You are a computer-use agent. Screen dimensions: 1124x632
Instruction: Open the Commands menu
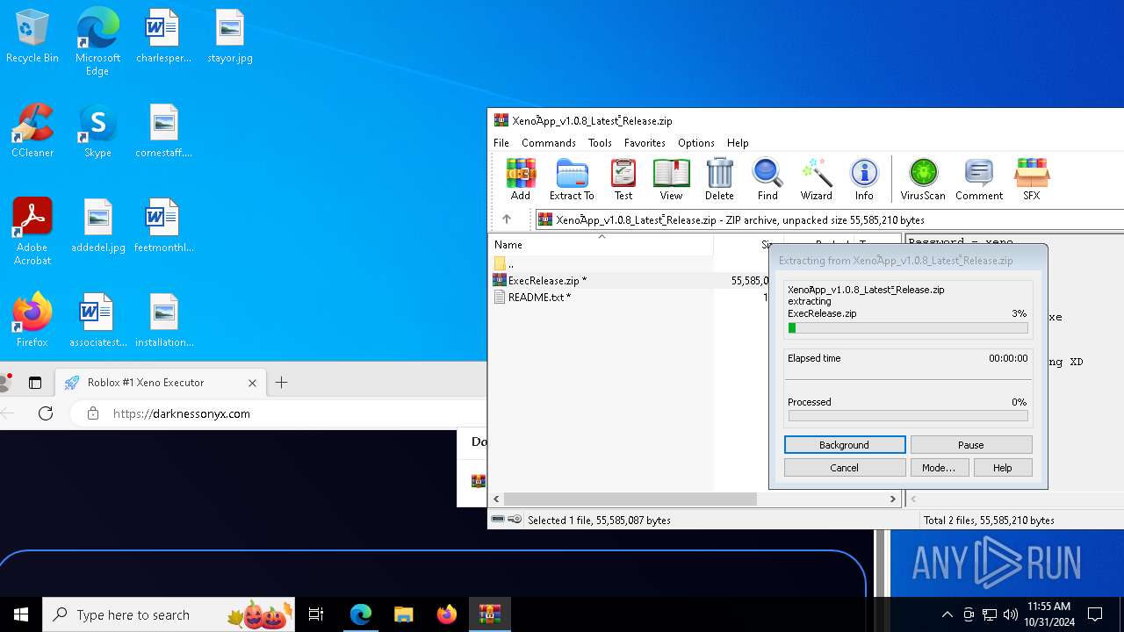point(549,142)
